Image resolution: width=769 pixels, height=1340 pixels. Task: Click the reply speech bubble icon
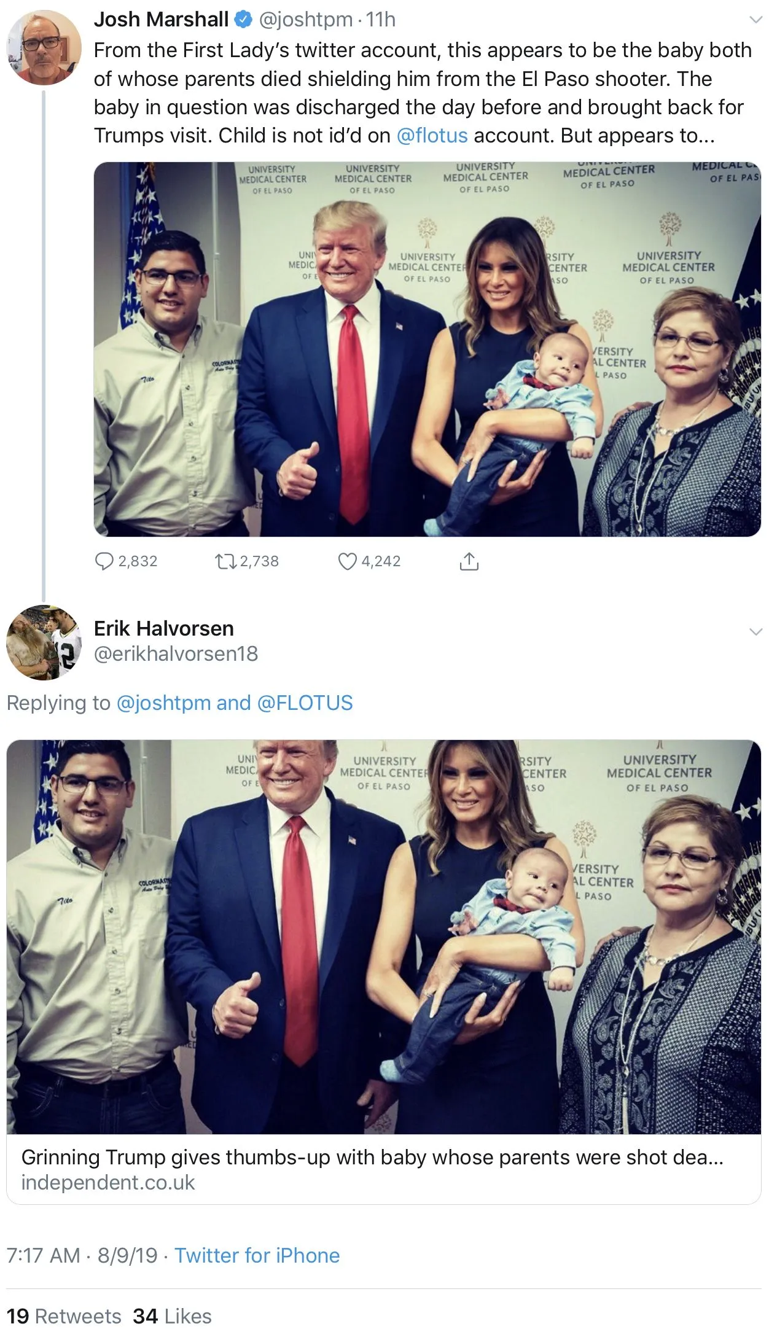104,561
